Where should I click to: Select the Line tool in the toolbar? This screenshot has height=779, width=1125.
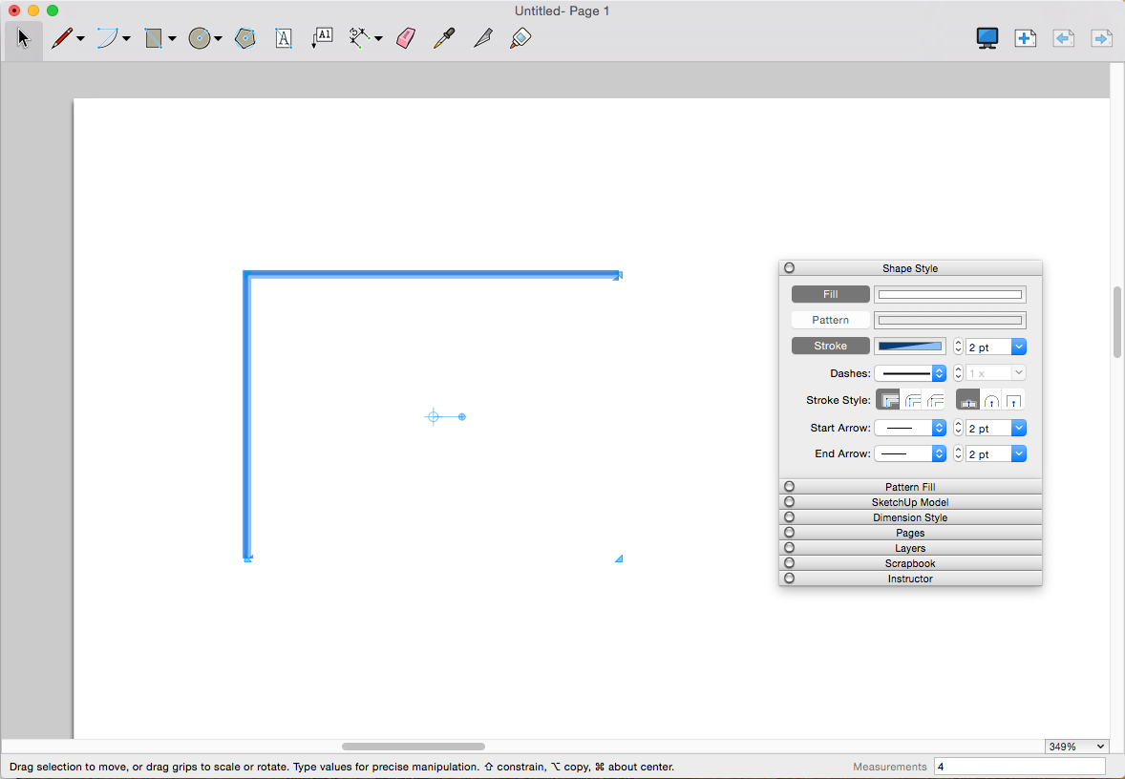[63, 38]
